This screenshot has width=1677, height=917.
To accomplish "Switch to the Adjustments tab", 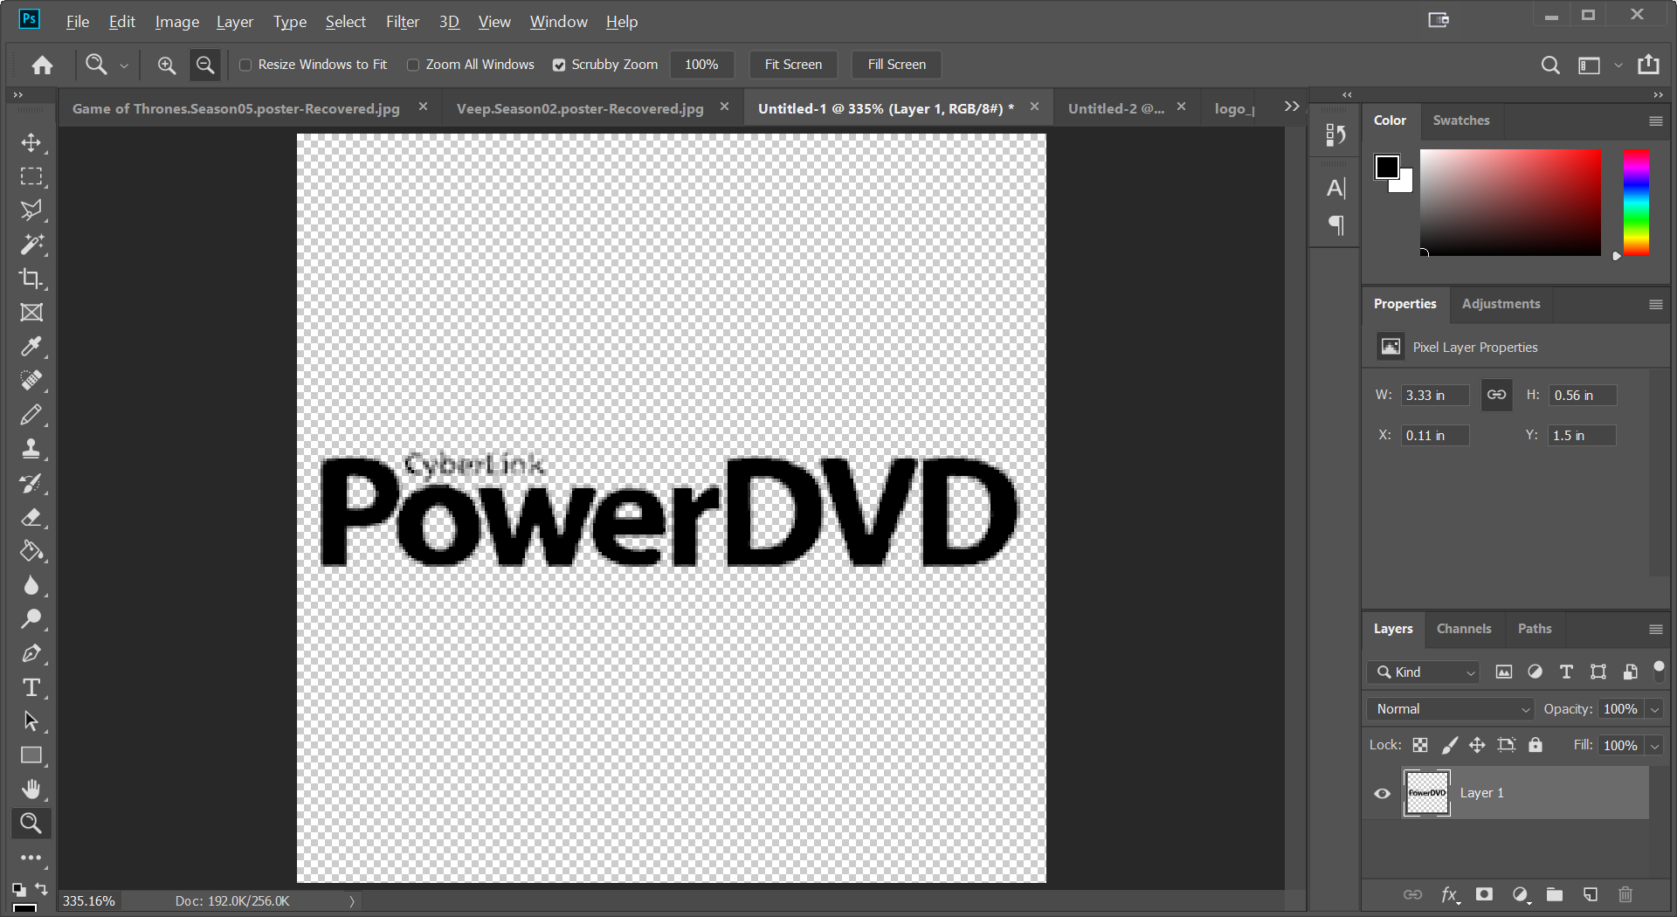I will tap(1501, 304).
